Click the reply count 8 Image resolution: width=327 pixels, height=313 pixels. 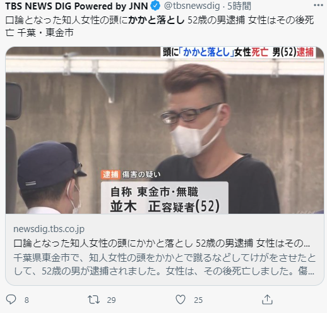click(27, 300)
